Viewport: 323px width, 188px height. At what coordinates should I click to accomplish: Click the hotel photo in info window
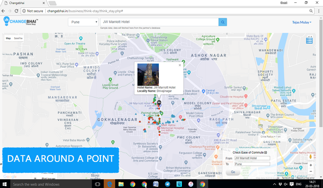point(148,74)
